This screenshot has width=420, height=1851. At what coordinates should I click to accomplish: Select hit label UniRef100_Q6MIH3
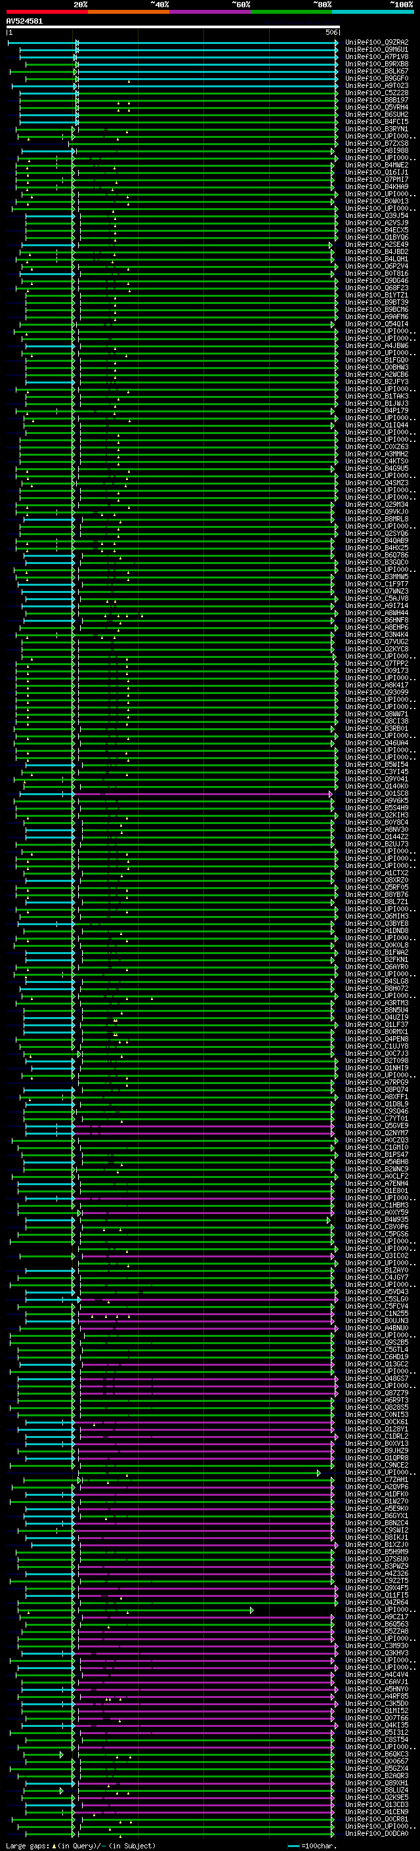click(377, 916)
